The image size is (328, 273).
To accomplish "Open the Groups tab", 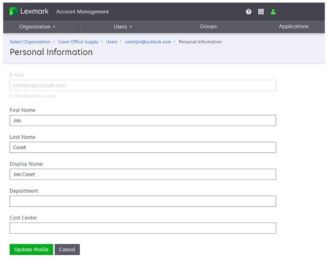I will [x=208, y=27].
